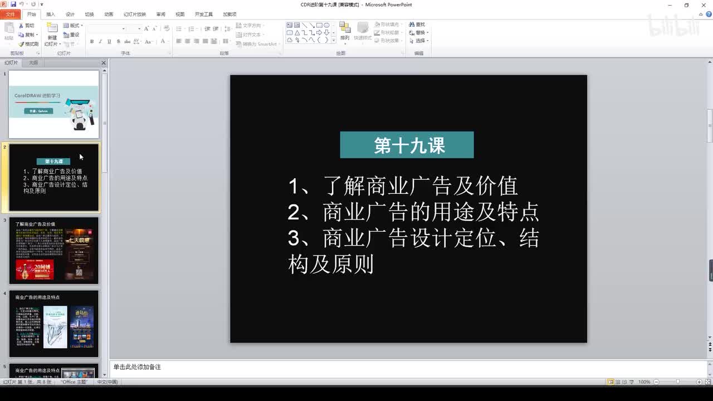Open the Text Direction (文字方向) dropdown
713x401 pixels.
(250, 26)
